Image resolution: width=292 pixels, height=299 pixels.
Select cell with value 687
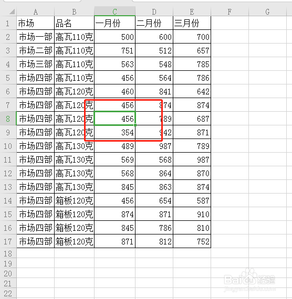(x=192, y=119)
